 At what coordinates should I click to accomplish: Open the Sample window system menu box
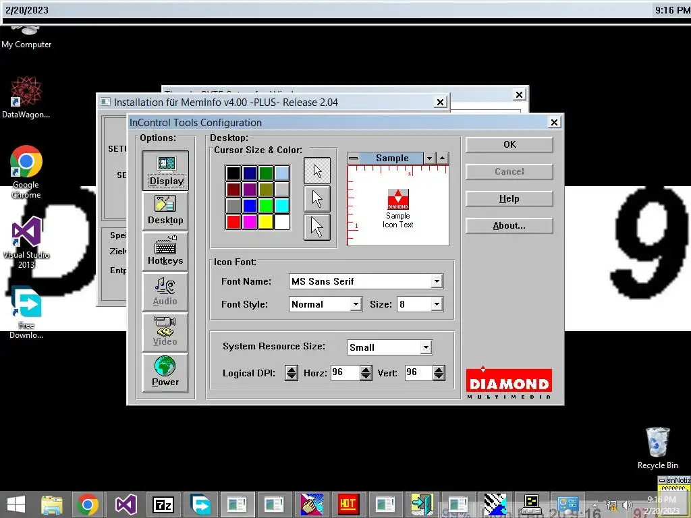click(354, 158)
